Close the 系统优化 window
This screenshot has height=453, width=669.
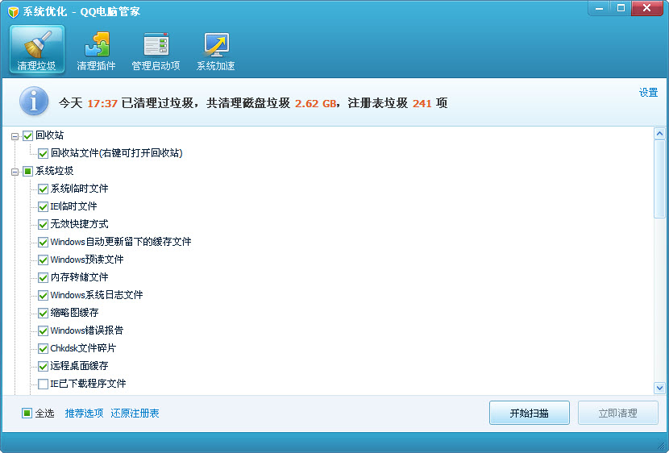pos(646,8)
